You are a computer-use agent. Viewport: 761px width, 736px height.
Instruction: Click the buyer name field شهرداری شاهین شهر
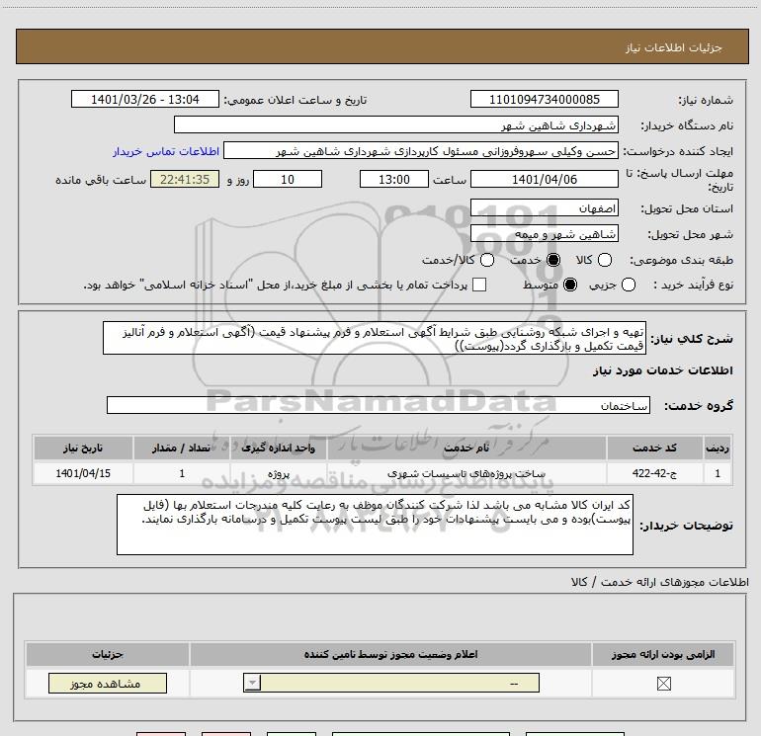click(x=396, y=124)
